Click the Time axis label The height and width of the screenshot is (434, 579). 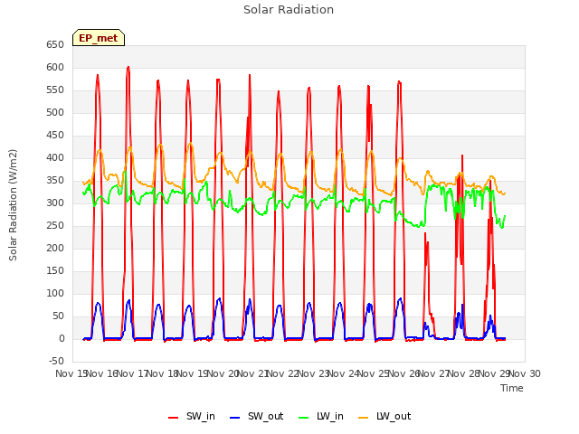512,388
